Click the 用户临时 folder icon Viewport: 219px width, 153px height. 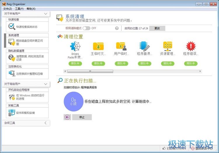tap(121, 46)
